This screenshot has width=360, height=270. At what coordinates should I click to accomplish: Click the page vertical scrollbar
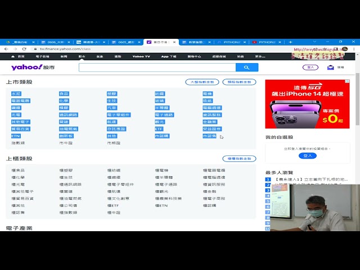(358, 99)
